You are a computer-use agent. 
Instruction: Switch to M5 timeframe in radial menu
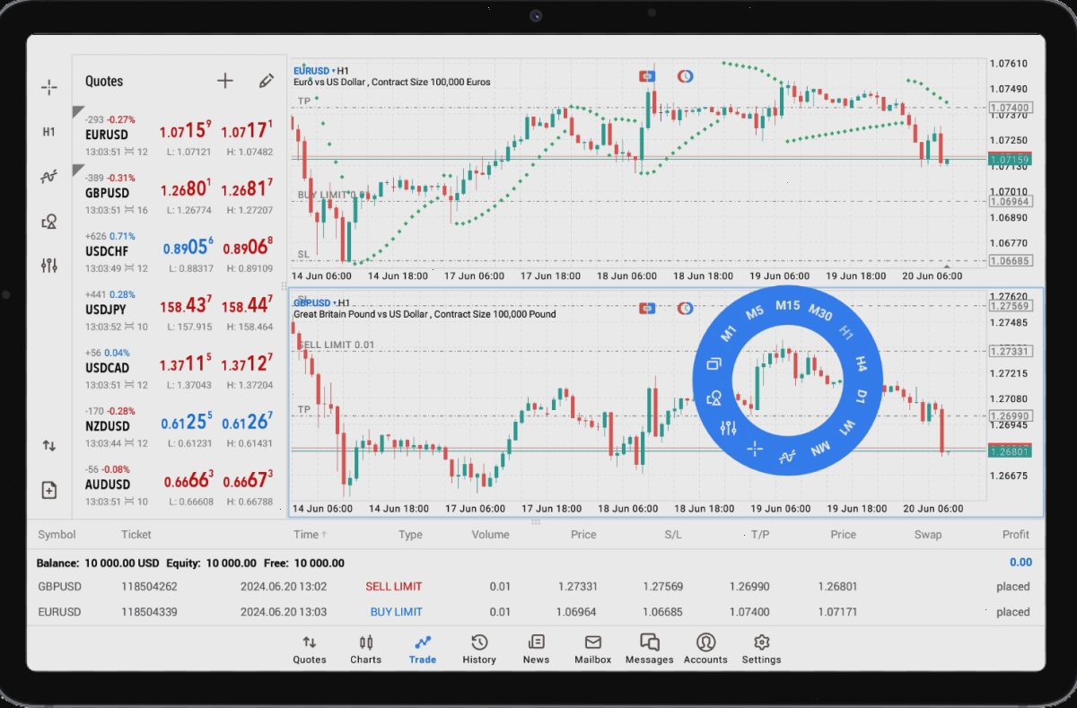pyautogui.click(x=755, y=312)
